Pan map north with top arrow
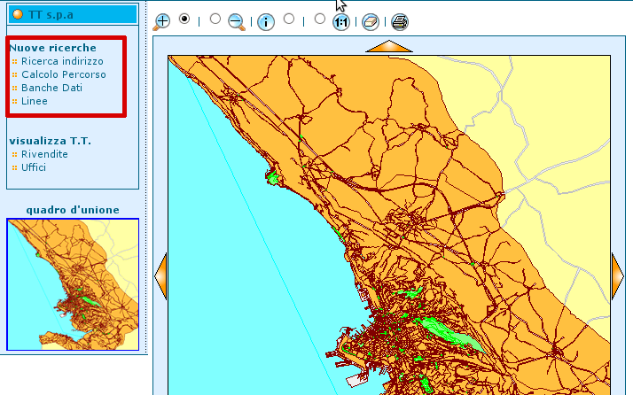The width and height of the screenshot is (633, 395). [388, 46]
